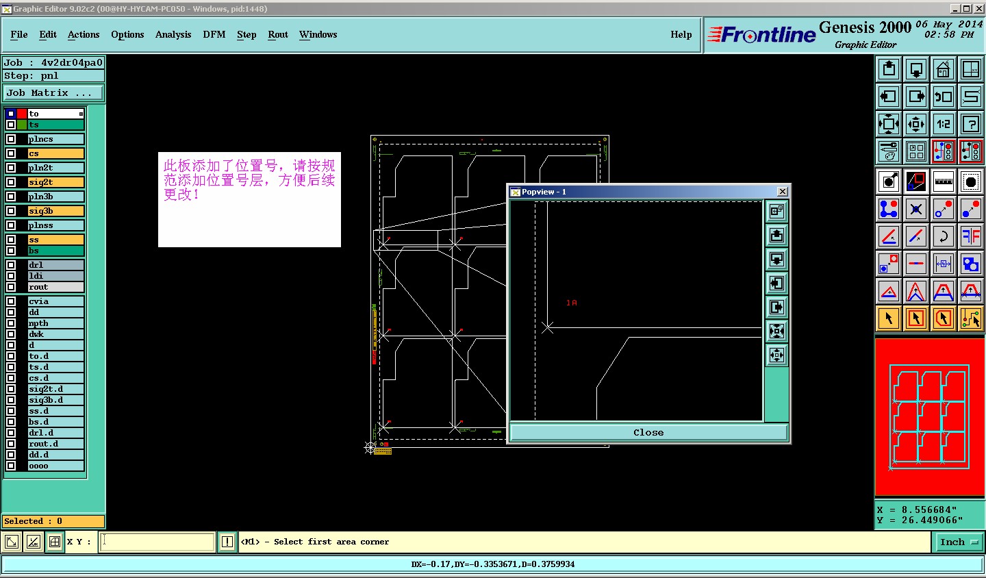This screenshot has width=986, height=578.
Task: Click the pan up icon in Popview
Action: tap(776, 236)
